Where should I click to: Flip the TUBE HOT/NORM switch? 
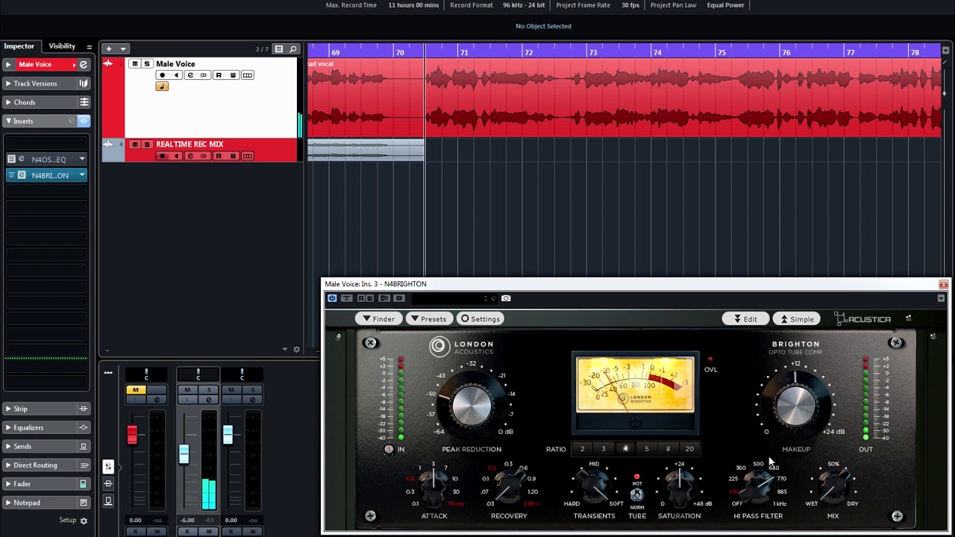tap(636, 494)
